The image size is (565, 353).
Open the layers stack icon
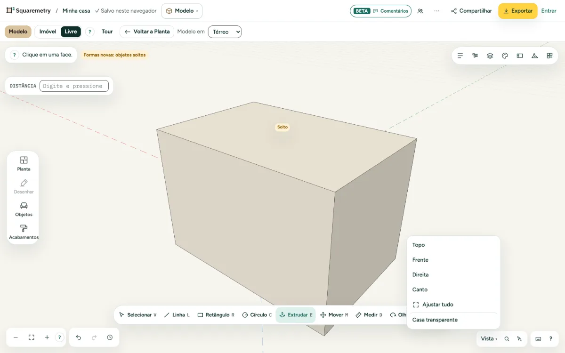point(490,56)
